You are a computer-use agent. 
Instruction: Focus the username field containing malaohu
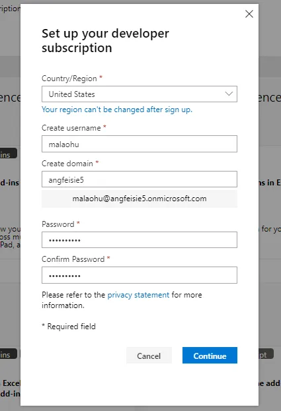tap(140, 144)
